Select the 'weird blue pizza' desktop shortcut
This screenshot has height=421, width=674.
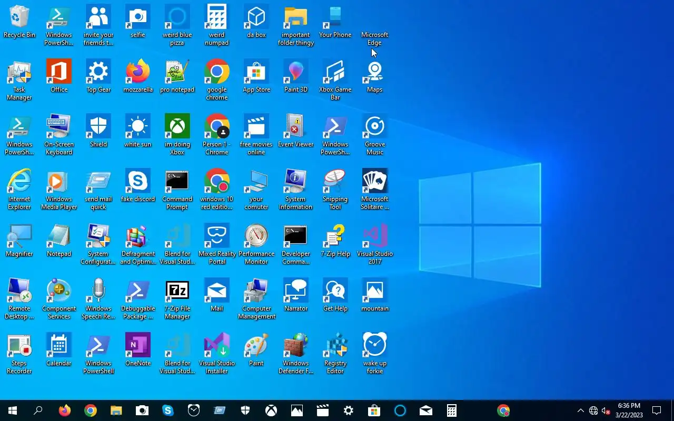click(177, 25)
